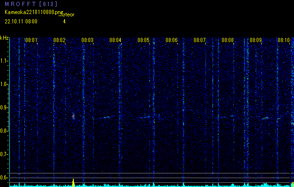Click the meteor count value 4
This screenshot has height=187, width=294.
(x=65, y=22)
